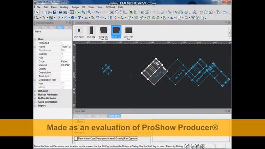
Task: Open the File menu
Action: pos(39,7)
